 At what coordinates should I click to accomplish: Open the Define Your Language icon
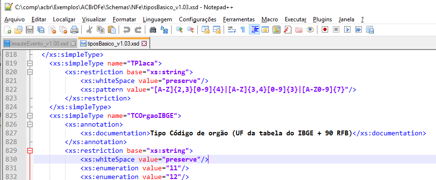click(265, 30)
